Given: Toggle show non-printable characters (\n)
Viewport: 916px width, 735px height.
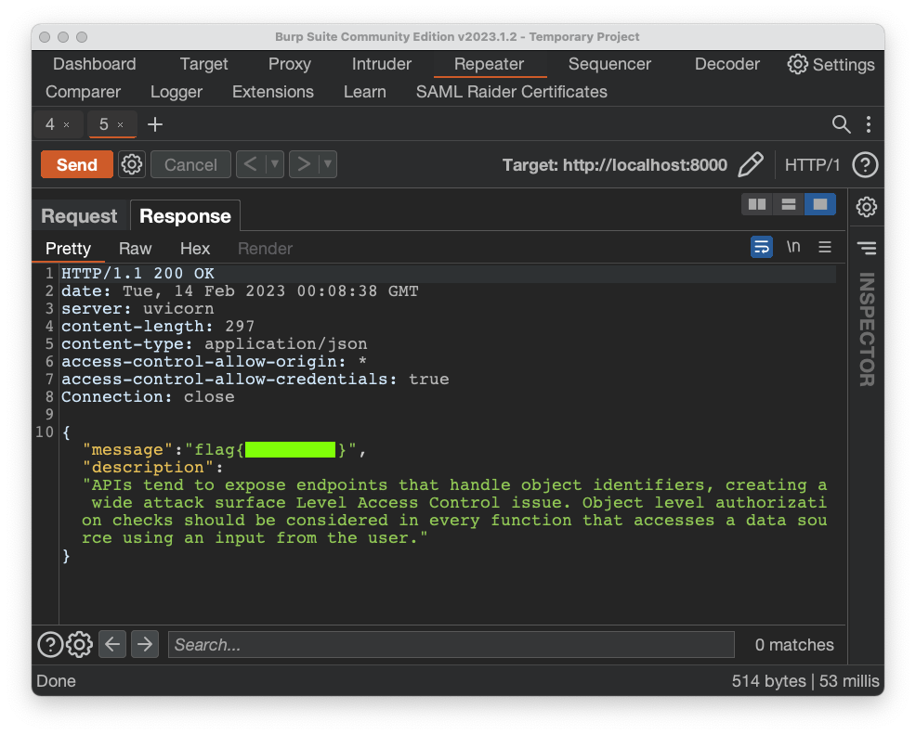Looking at the screenshot, I should click(793, 247).
